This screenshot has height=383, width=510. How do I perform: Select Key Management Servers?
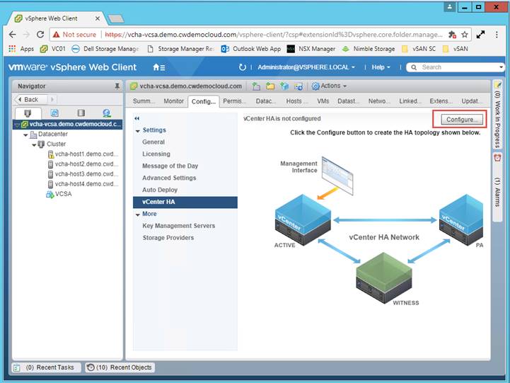click(x=178, y=226)
